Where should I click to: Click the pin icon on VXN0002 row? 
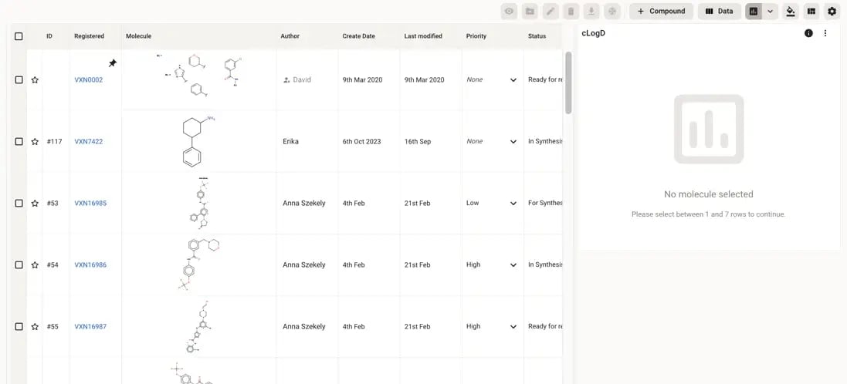coord(113,63)
